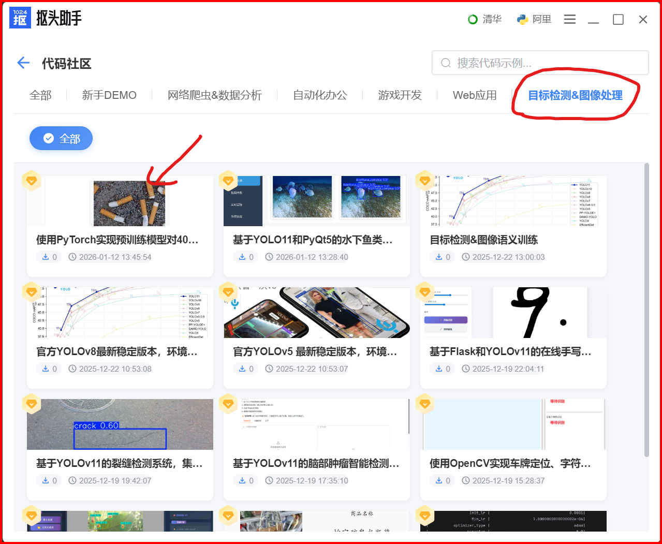Open the 游戏开发 tab
662x544 pixels.
coord(400,95)
